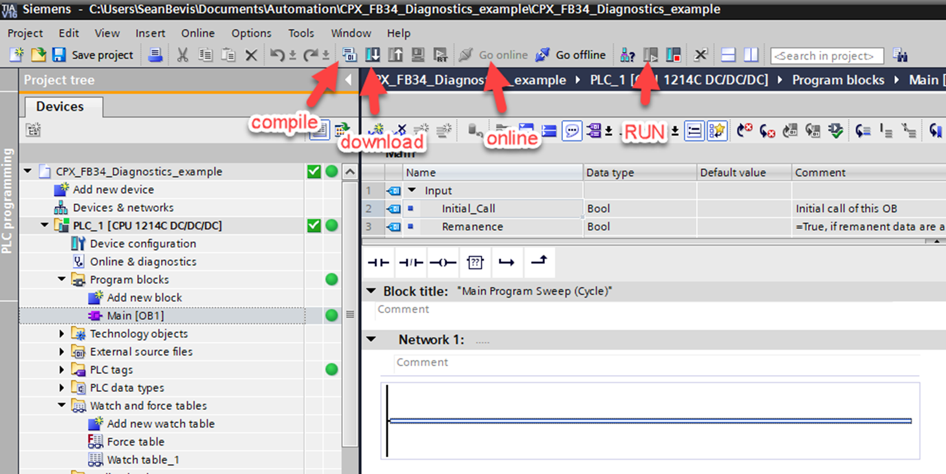Click the Start CPU (RUN) icon
The image size is (946, 474).
[650, 55]
